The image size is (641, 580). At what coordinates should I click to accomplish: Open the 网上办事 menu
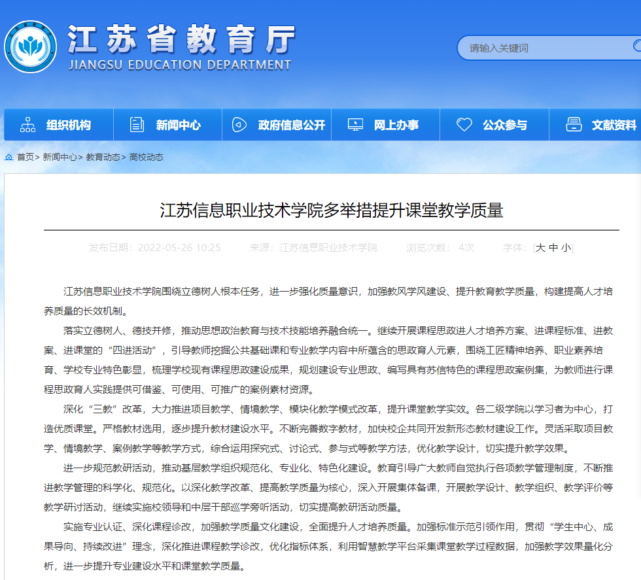point(385,125)
